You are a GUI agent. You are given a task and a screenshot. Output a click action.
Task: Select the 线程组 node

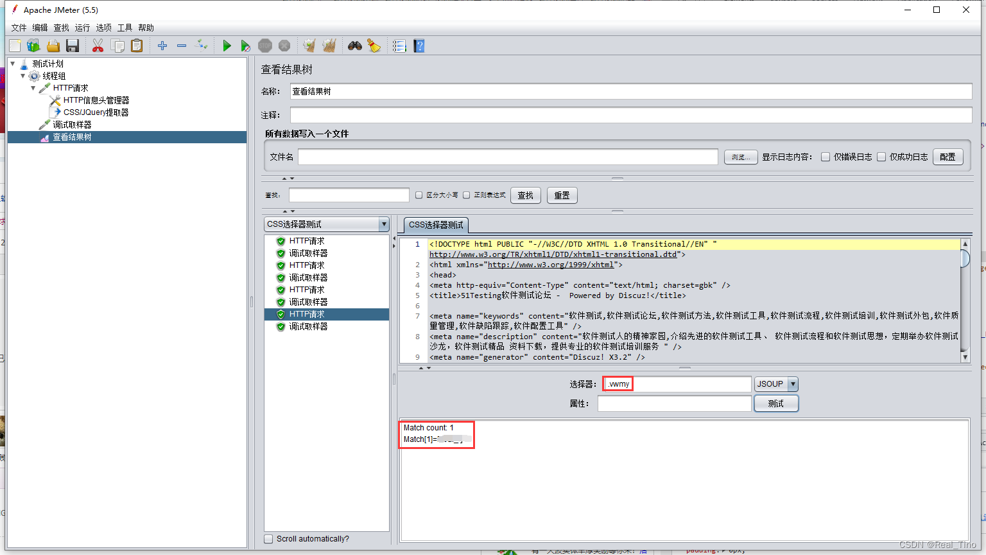pos(54,76)
